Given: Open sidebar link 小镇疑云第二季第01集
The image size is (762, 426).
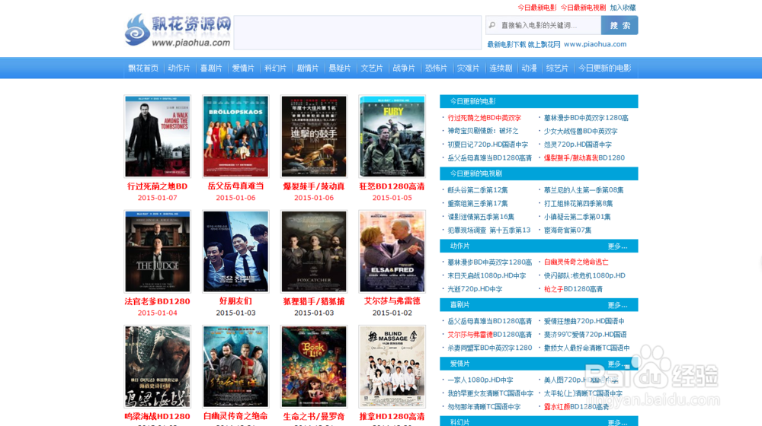Looking at the screenshot, I should 578,217.
